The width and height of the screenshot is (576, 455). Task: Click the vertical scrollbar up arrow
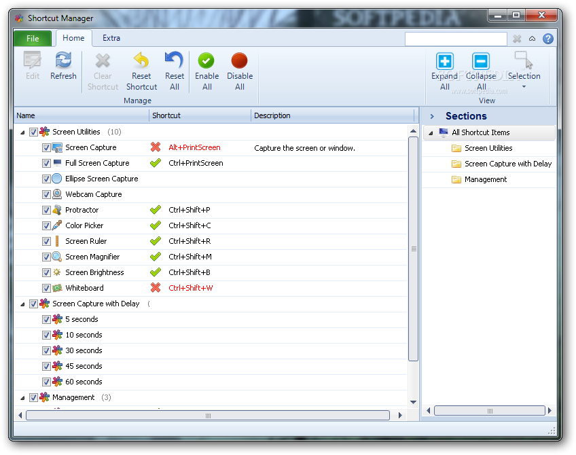[x=413, y=131]
